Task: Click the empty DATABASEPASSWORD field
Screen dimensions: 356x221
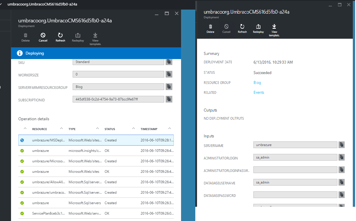Action: [295, 195]
